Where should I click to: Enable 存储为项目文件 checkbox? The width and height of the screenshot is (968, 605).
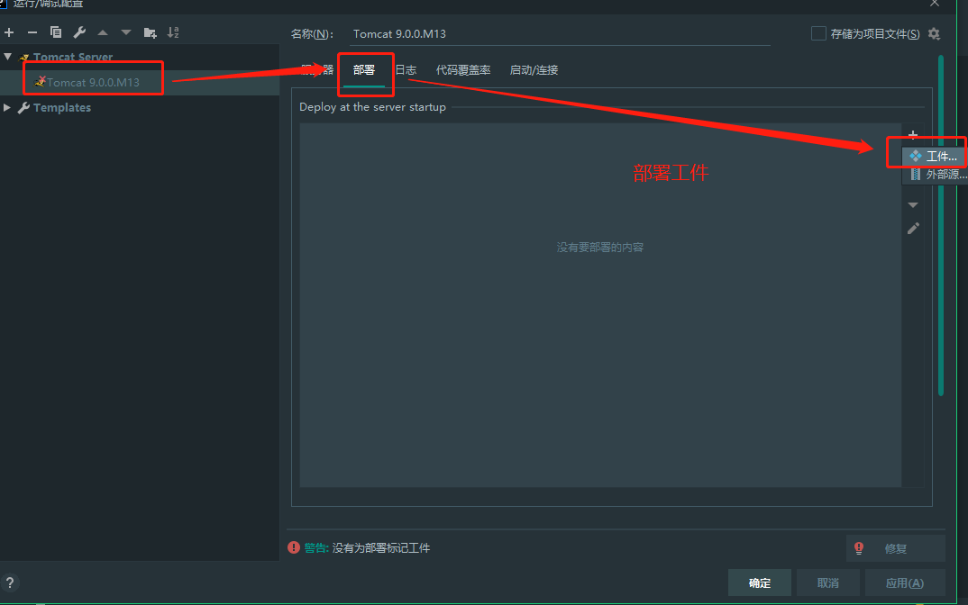click(818, 33)
